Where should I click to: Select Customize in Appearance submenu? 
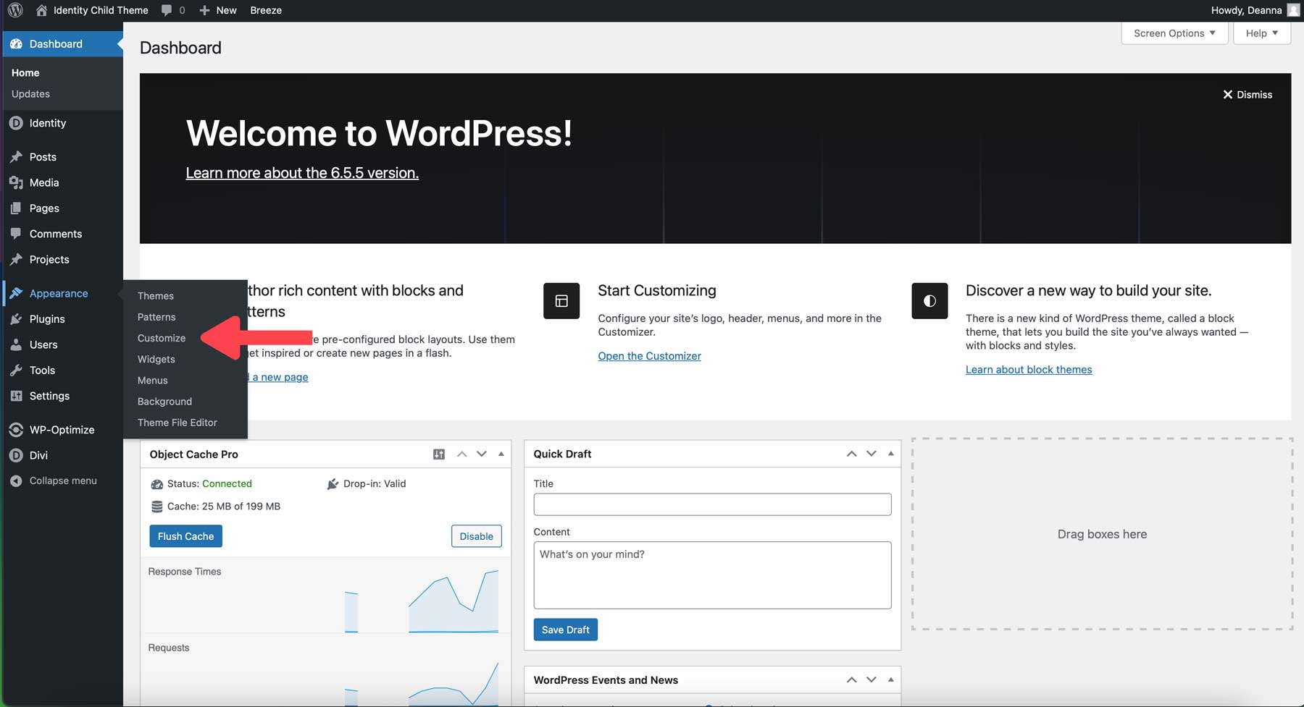(162, 338)
